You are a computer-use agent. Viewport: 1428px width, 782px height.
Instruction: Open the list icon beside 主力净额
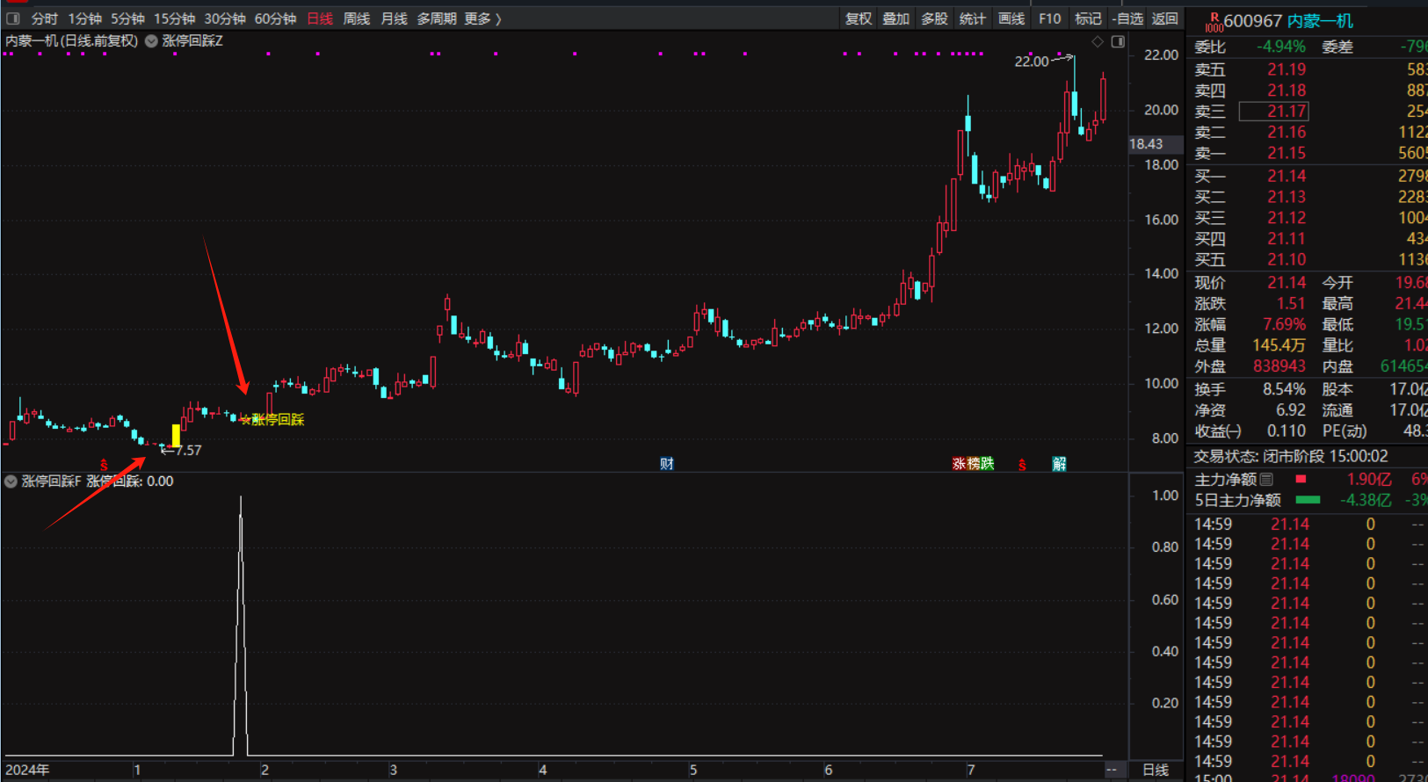[1266, 480]
